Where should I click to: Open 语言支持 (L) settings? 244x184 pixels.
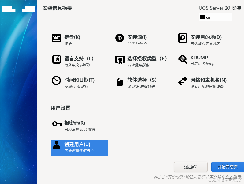(79, 59)
